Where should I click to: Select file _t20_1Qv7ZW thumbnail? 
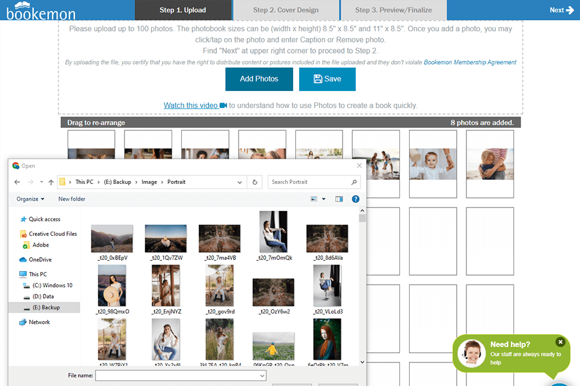[x=166, y=239]
